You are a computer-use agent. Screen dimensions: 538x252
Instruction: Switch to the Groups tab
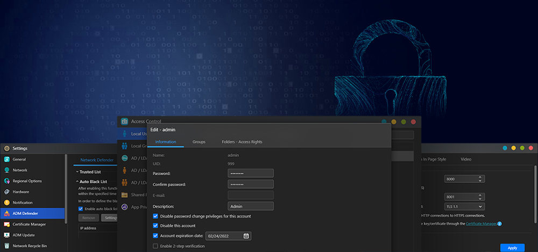pos(199,142)
